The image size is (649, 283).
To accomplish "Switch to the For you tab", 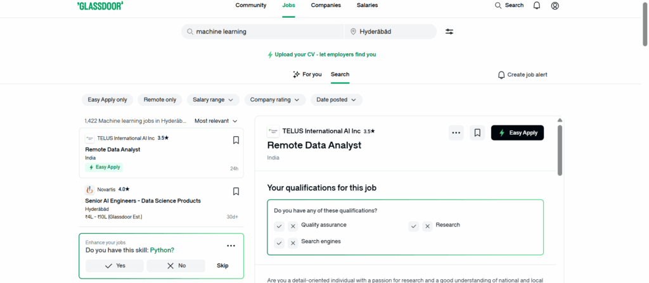I will point(307,75).
